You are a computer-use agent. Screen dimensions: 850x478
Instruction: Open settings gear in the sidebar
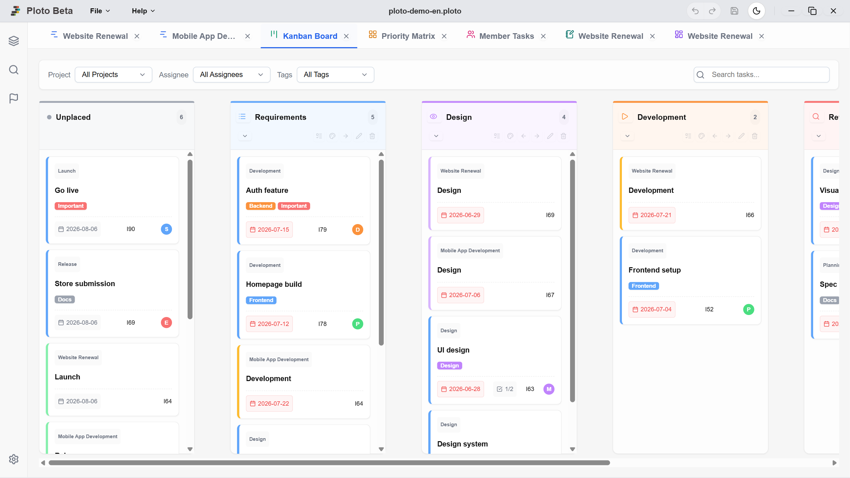[14, 459]
